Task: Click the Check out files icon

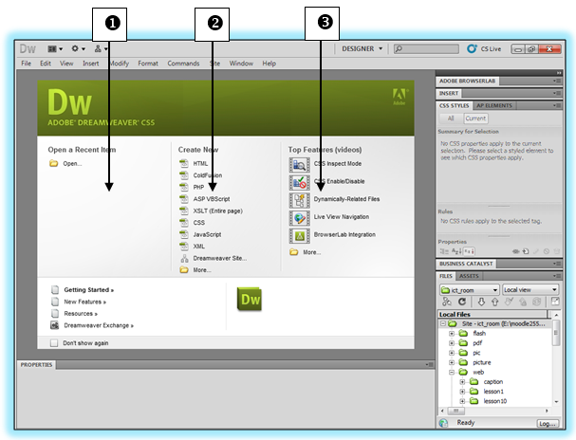Action: 509,302
